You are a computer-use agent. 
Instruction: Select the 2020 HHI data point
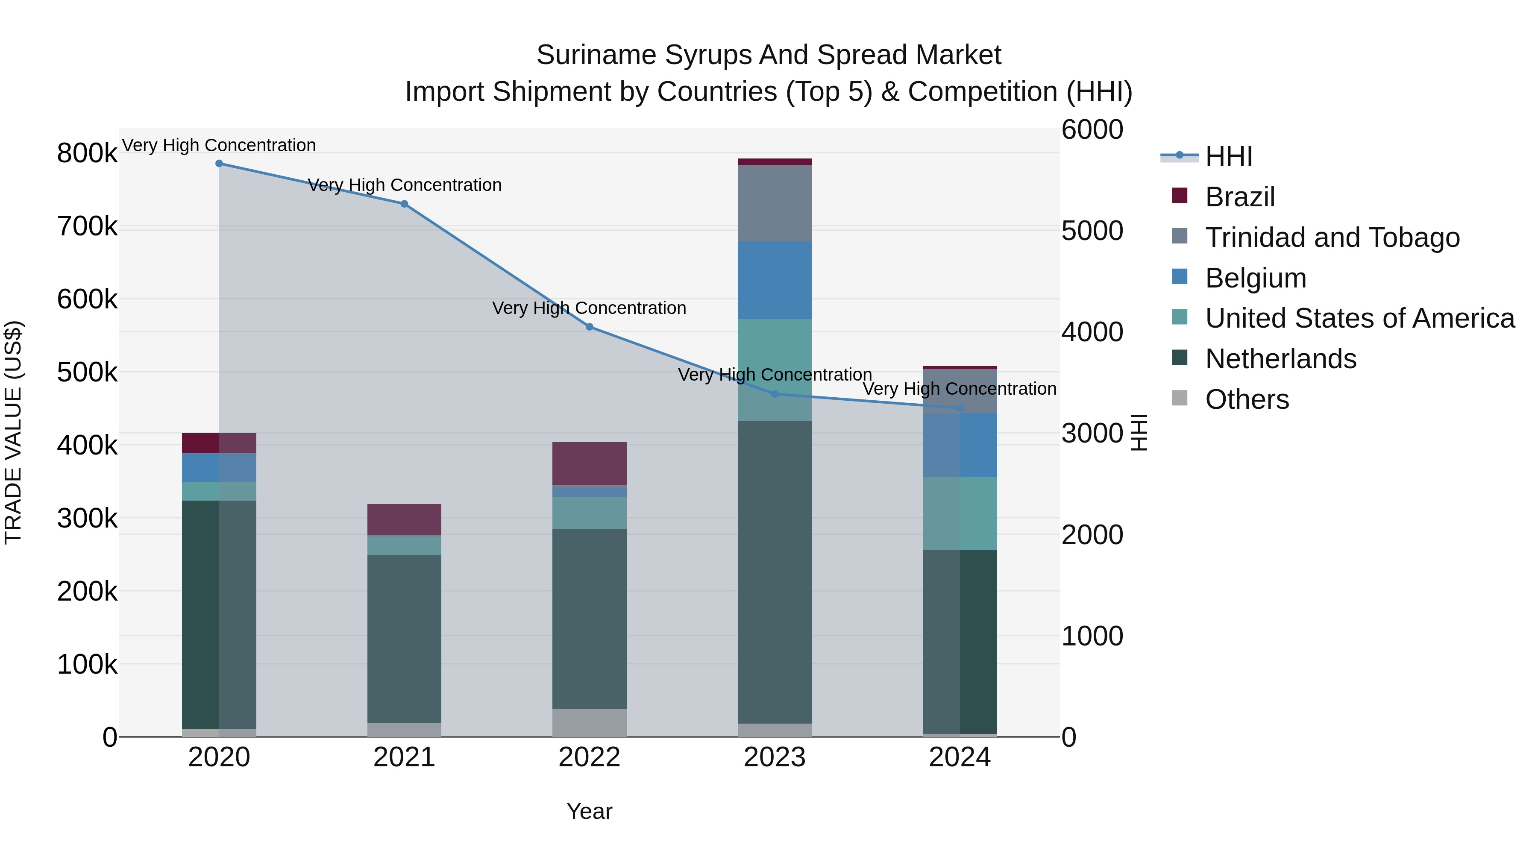click(219, 164)
